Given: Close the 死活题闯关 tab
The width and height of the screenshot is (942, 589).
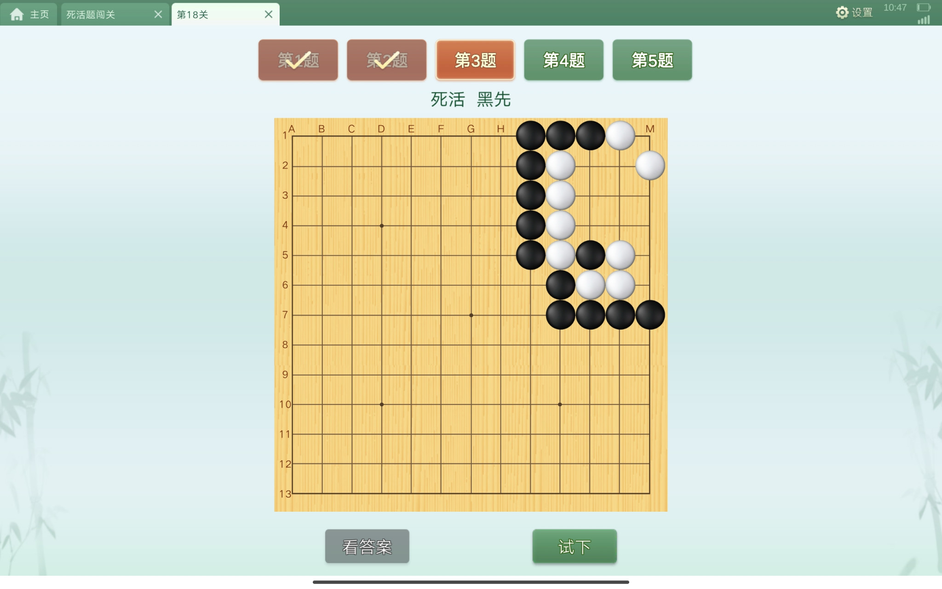Looking at the screenshot, I should (x=158, y=14).
